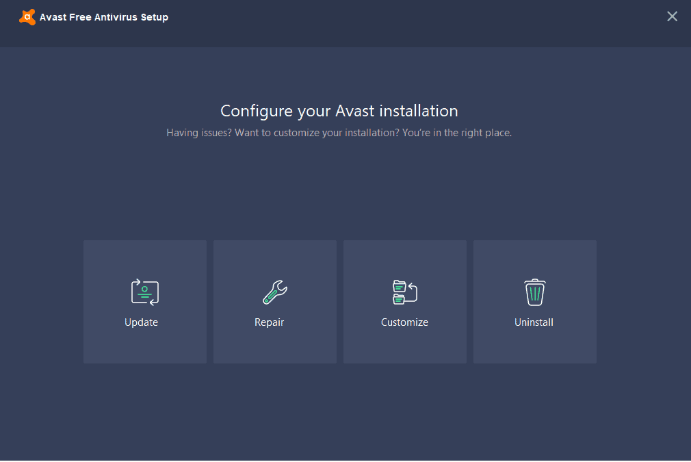
Task: Click the Customize folders icon
Action: tap(405, 292)
